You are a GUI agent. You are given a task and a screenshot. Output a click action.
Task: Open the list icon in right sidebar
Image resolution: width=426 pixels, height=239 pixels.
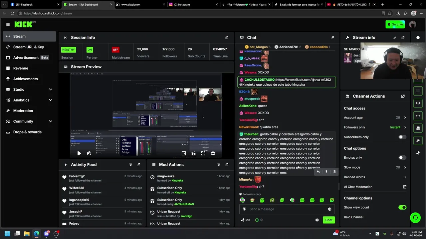pyautogui.click(x=418, y=91)
